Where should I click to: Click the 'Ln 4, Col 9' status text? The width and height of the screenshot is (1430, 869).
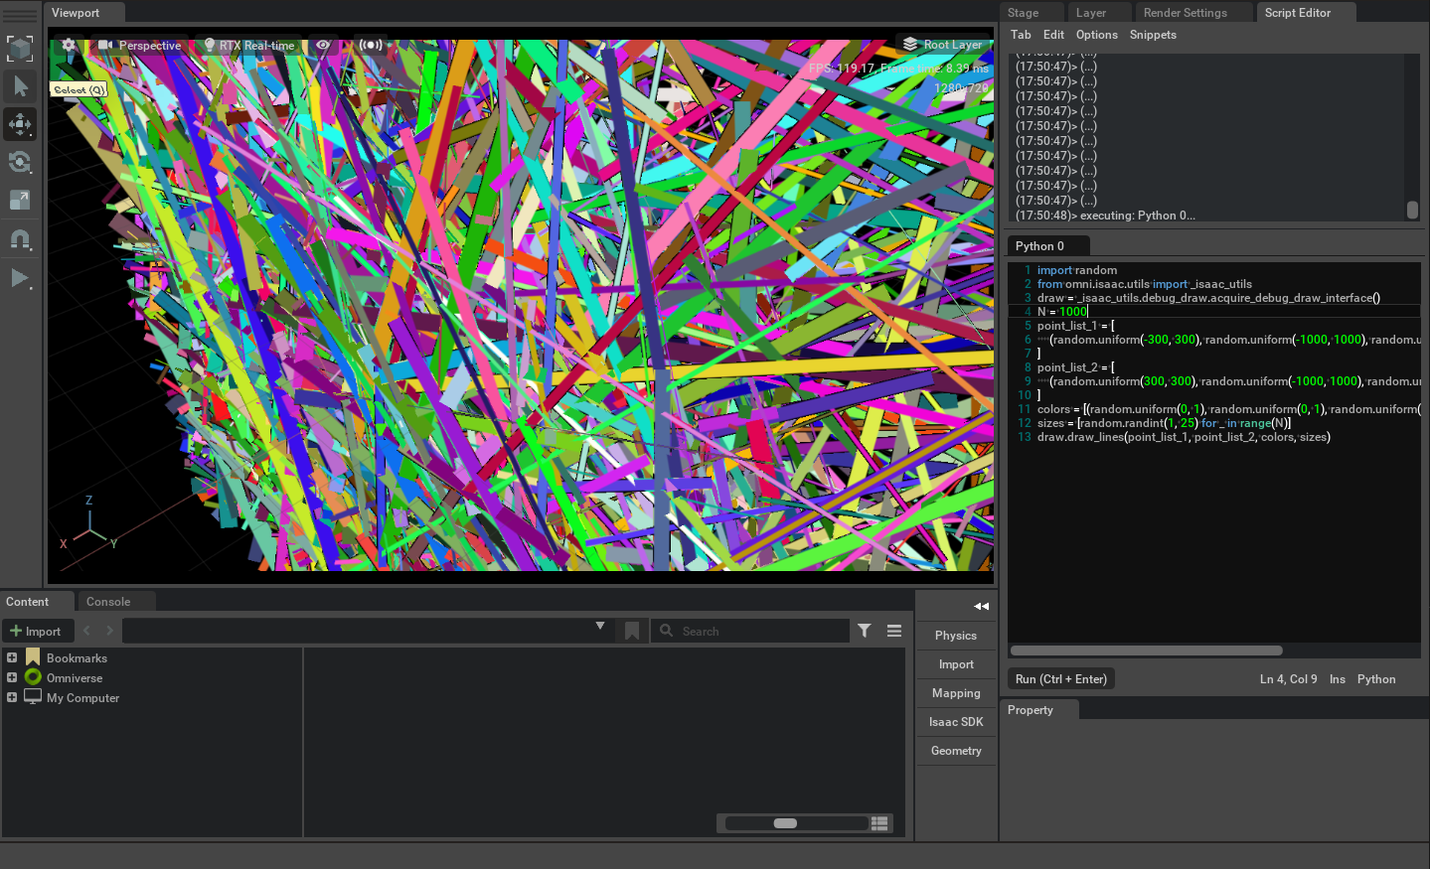[1288, 679]
